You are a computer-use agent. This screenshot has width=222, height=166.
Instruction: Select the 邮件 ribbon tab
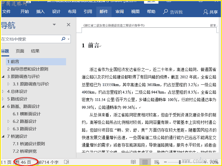tap(104, 12)
